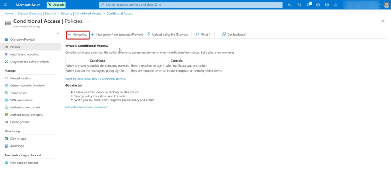
Task: Collapse the sidebar with the double chevron
Action: pyautogui.click(x=58, y=33)
